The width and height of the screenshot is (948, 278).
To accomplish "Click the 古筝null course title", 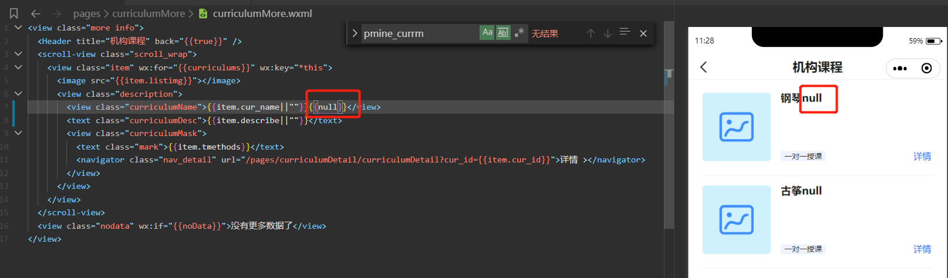I will 801,191.
